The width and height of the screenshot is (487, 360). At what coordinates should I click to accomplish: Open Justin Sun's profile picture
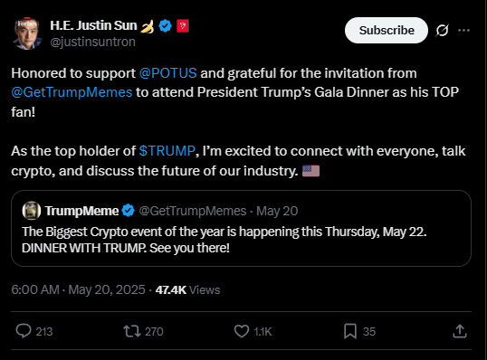pos(27,33)
